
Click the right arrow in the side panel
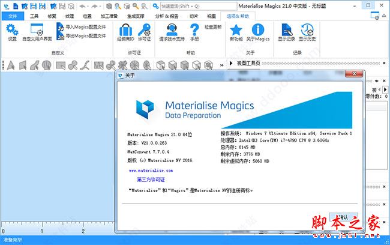click(385, 89)
